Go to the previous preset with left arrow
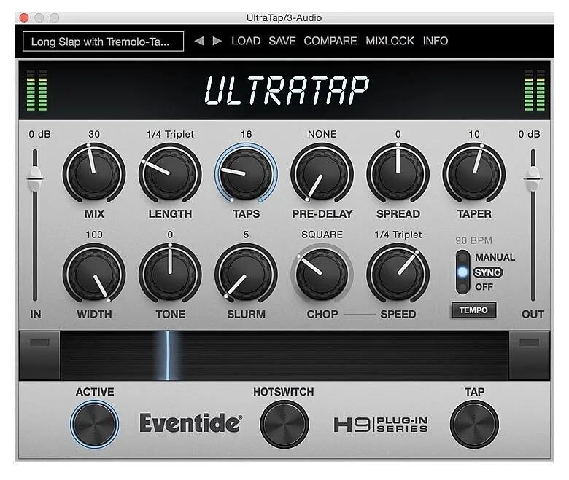Viewport: 569px width, 480px height. click(x=199, y=41)
